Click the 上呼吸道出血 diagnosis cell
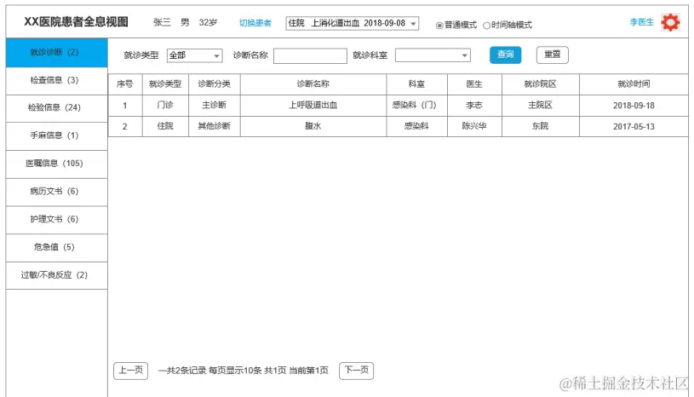The image size is (694, 397). coord(313,106)
